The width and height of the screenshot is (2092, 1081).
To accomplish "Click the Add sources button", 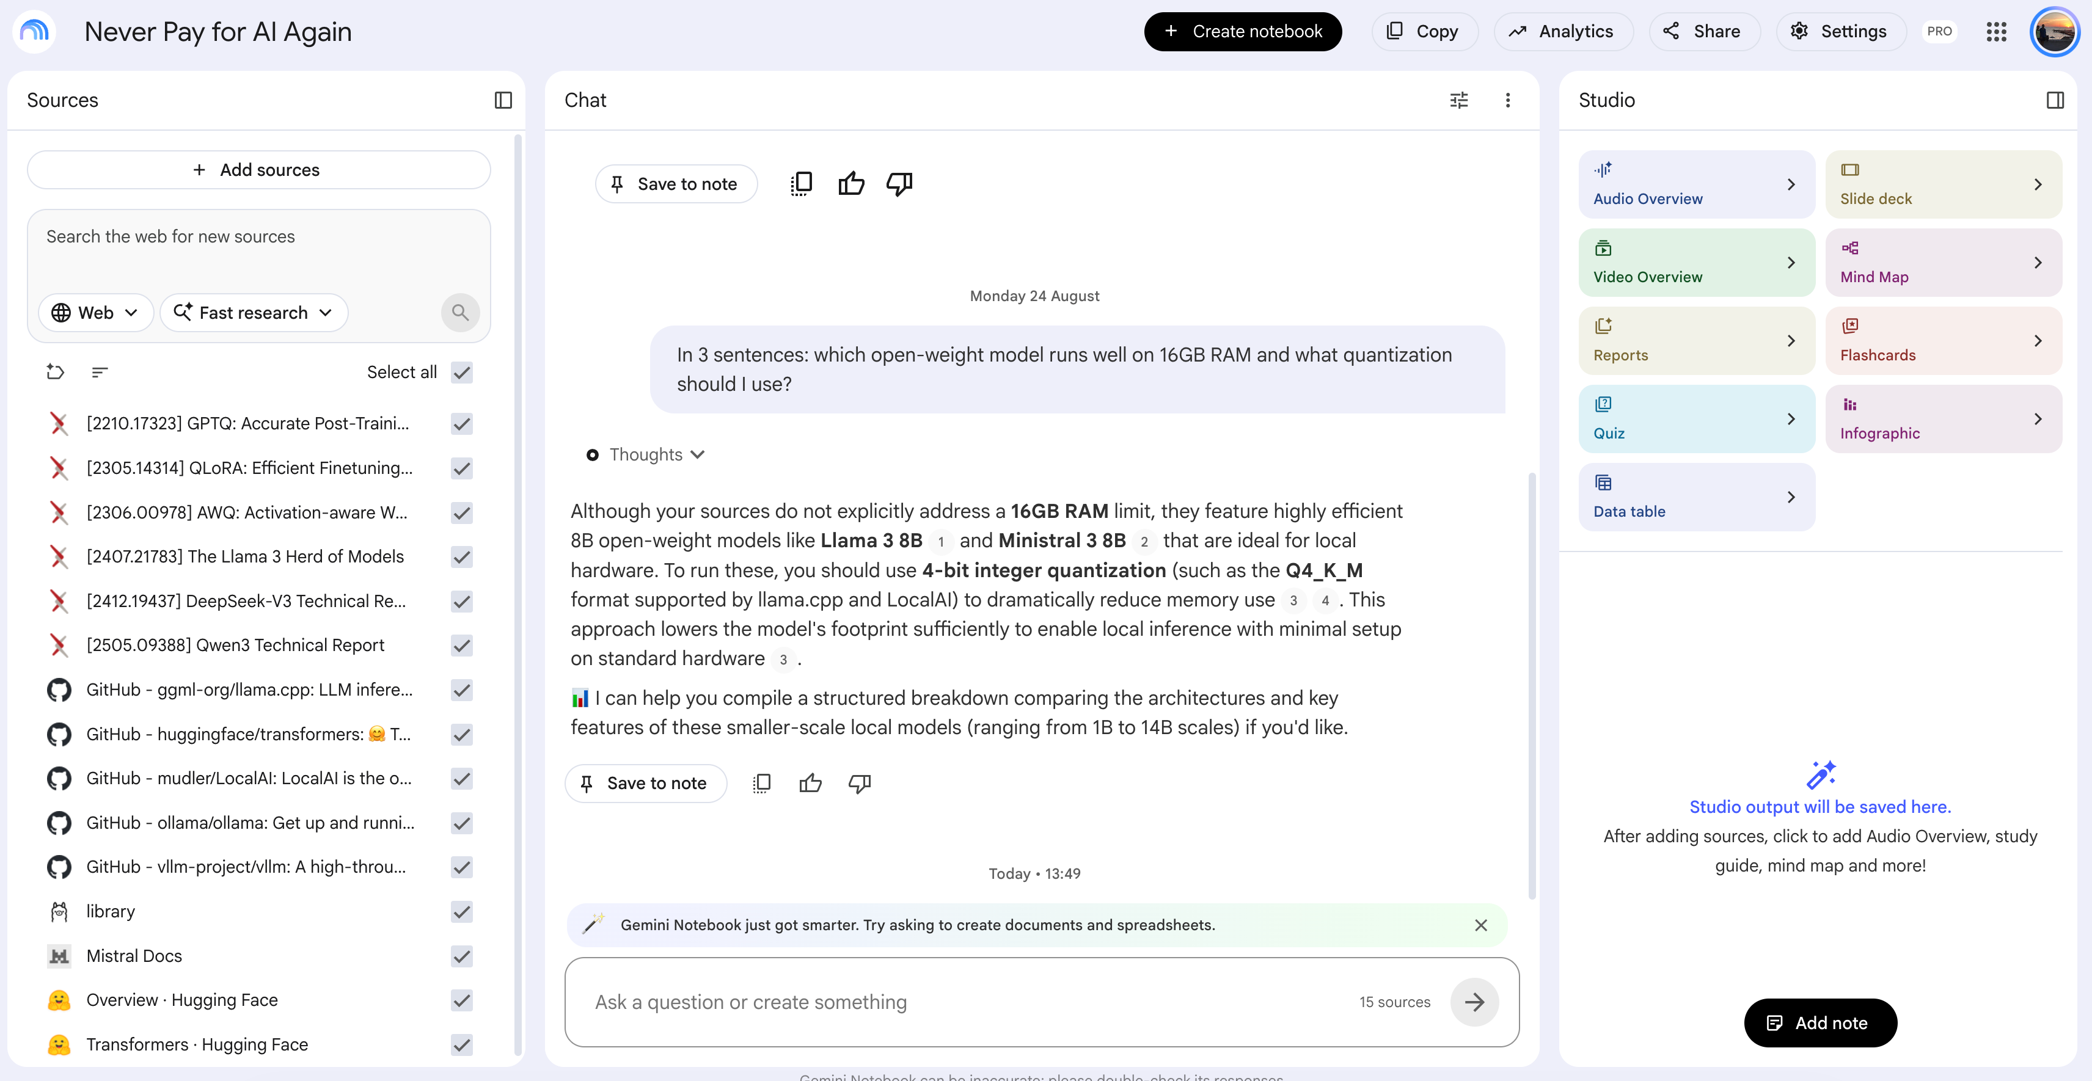I will (x=258, y=170).
